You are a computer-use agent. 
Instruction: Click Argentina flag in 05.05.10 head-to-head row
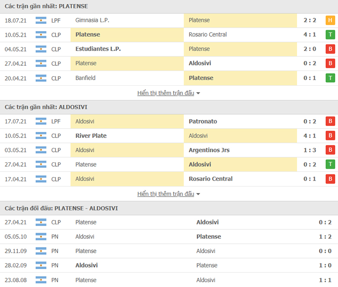tap(41, 237)
